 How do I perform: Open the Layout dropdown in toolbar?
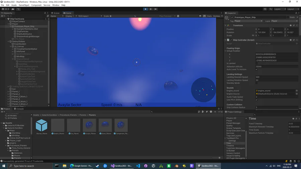pos(293,9)
